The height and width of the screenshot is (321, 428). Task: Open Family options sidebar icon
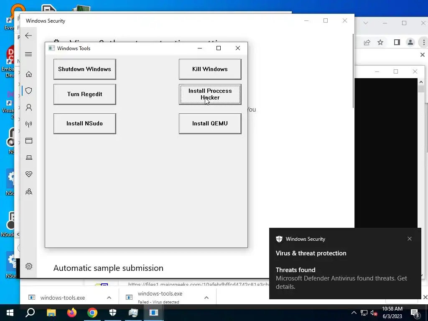(x=29, y=191)
